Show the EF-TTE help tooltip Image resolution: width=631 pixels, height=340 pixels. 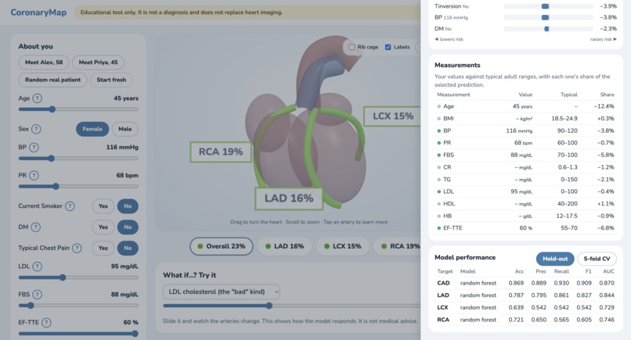tap(46, 322)
